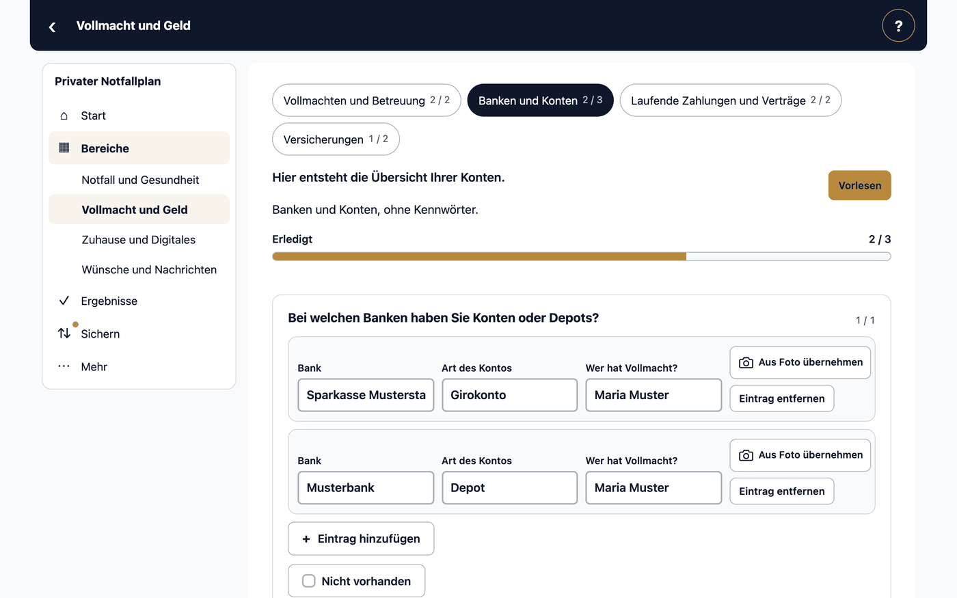
Task: Click the Bank field containing Musterbank
Action: coord(366,488)
